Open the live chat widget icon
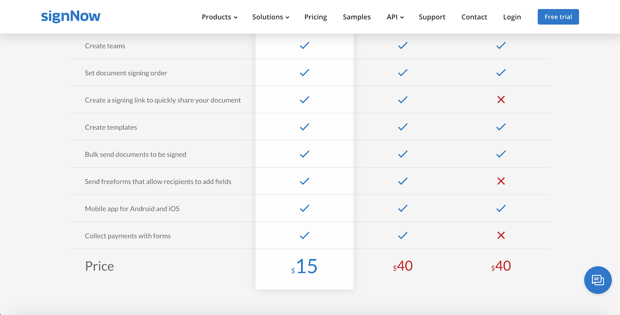 coord(598,280)
